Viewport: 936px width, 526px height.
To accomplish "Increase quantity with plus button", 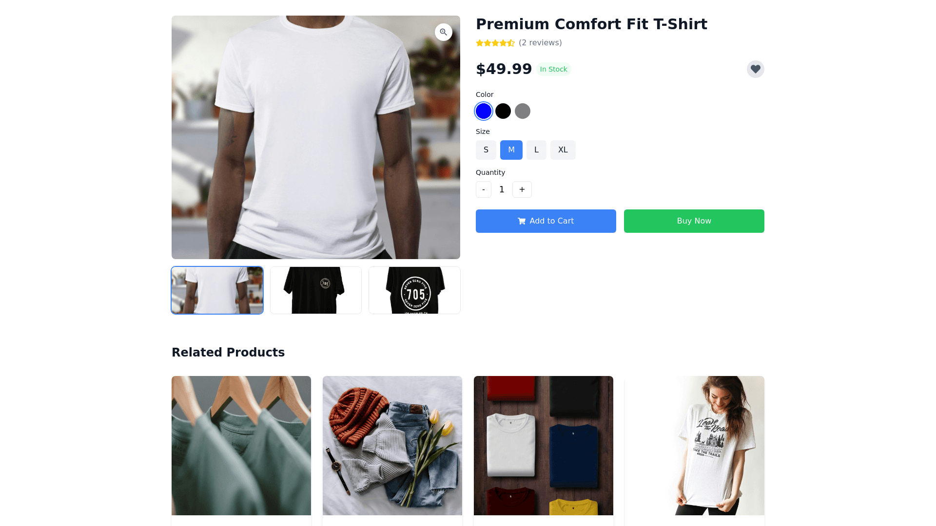I will 522,189.
